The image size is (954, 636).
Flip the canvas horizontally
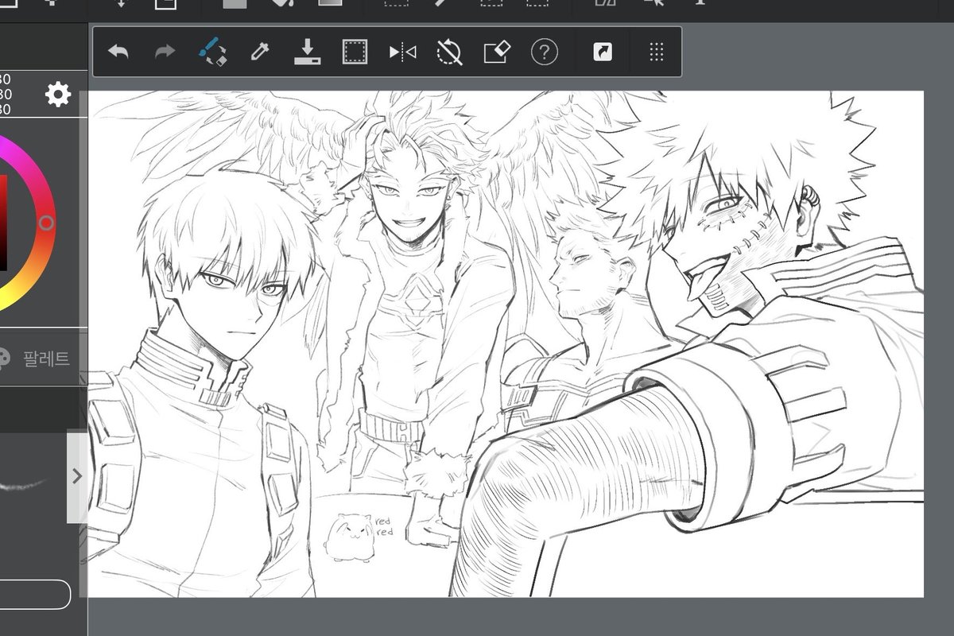[402, 52]
